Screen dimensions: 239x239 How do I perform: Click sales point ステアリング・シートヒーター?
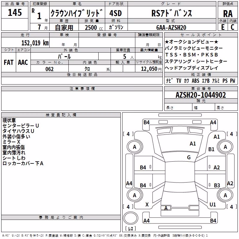tap(196, 61)
